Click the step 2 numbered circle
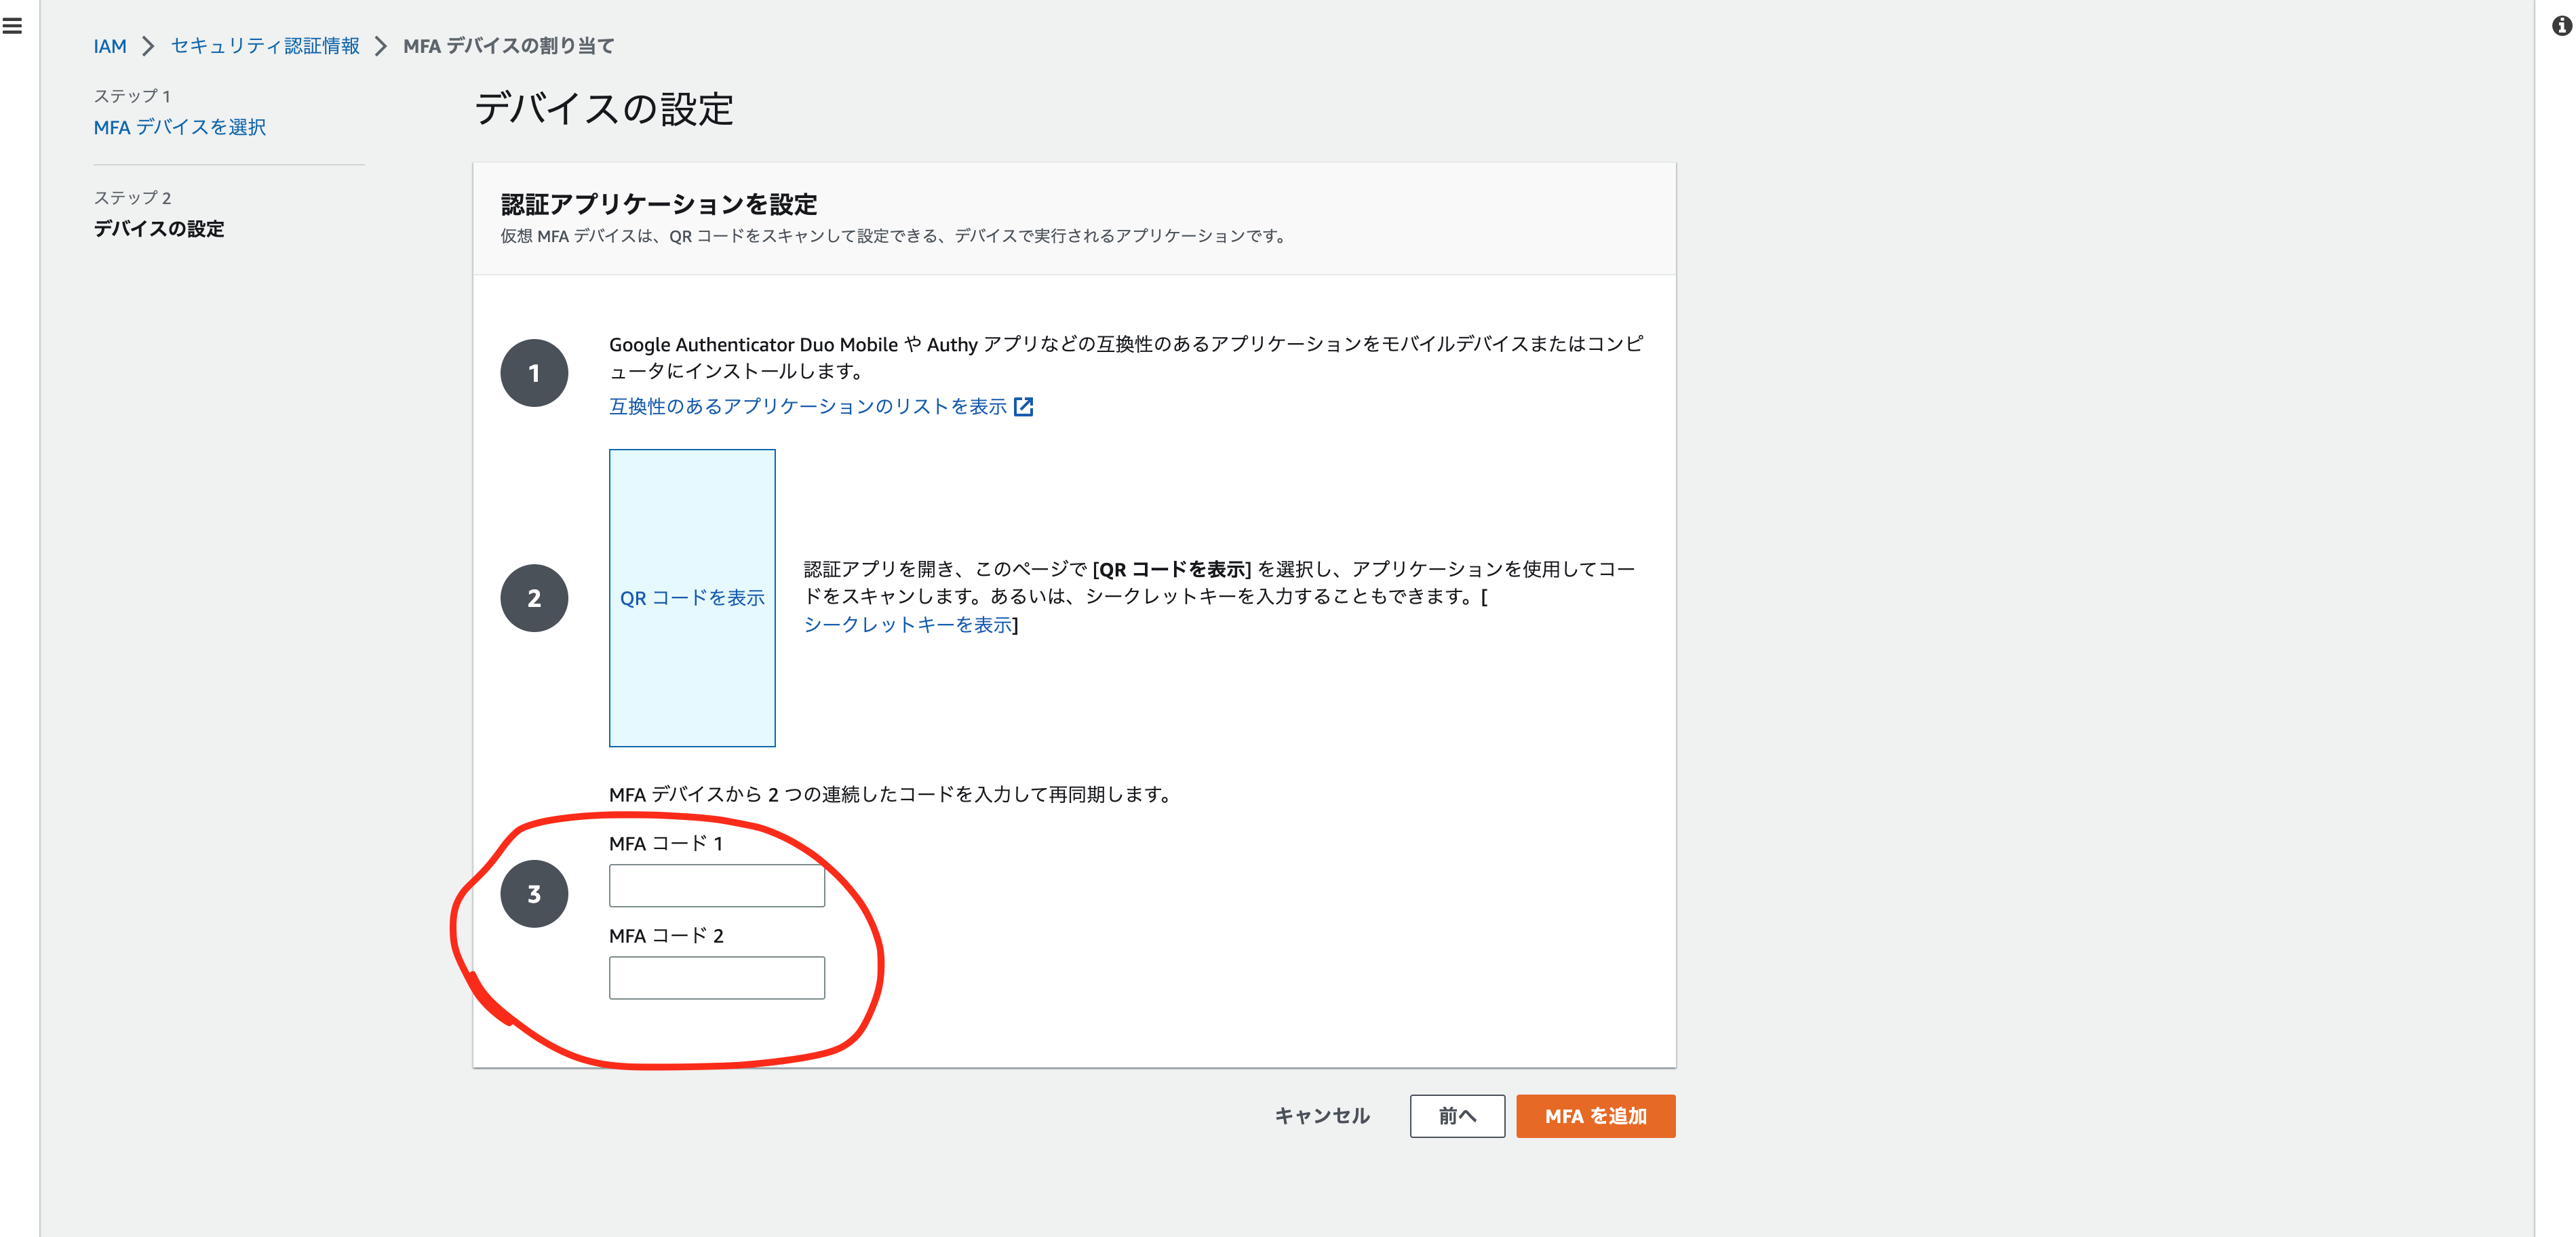Viewport: 2576px width, 1237px height. [x=534, y=597]
